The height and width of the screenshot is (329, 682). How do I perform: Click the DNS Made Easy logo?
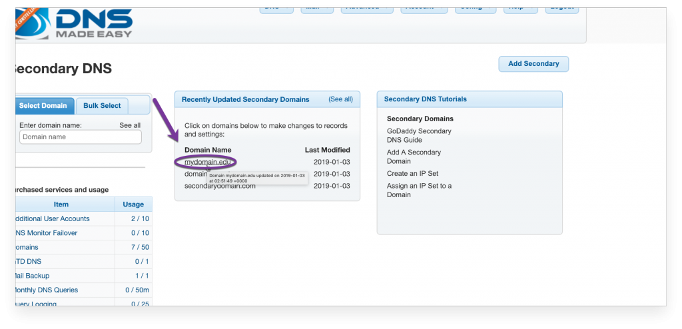click(74, 23)
